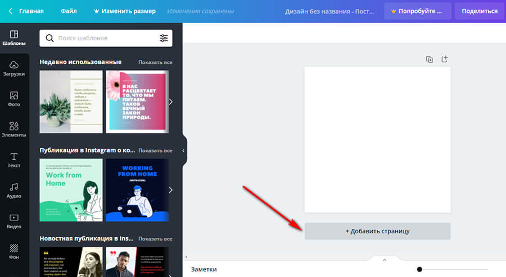The height and width of the screenshot is (277, 506).
Task: Go back to Главная
Action: [26, 11]
